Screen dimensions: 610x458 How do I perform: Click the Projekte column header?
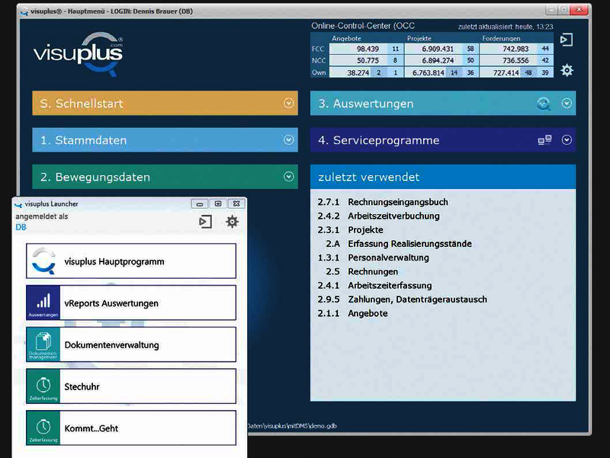[x=419, y=39]
